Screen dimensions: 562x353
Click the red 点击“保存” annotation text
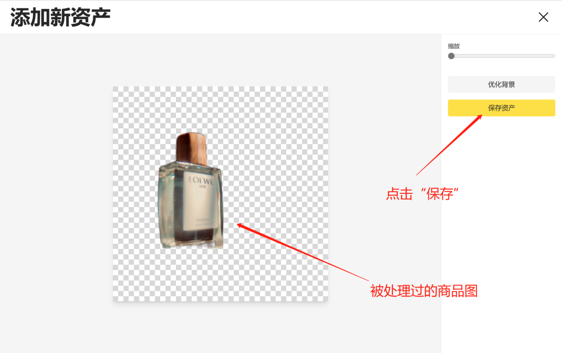[x=422, y=194]
